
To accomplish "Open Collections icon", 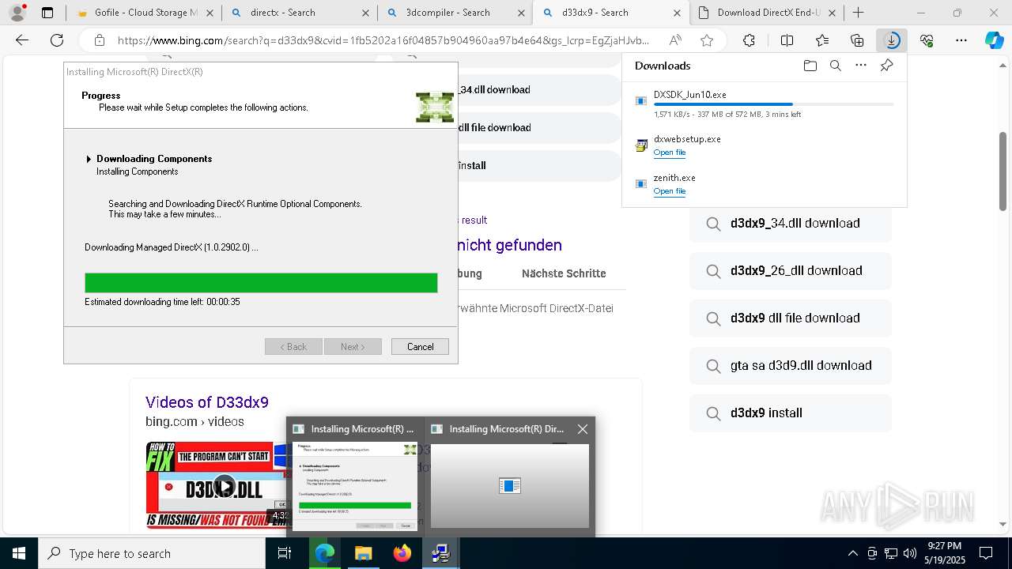I will (x=857, y=40).
